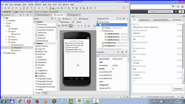
Task: Expand the gravity property row
Action: pyautogui.click(x=98, y=69)
